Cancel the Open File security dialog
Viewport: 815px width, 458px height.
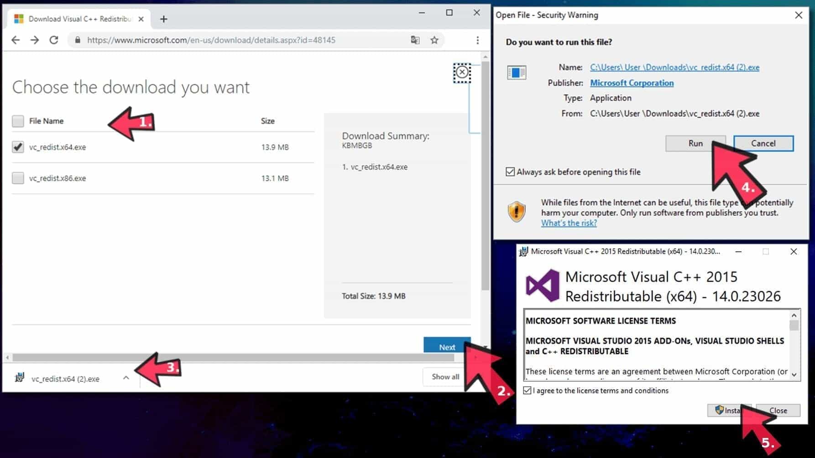[x=763, y=143]
